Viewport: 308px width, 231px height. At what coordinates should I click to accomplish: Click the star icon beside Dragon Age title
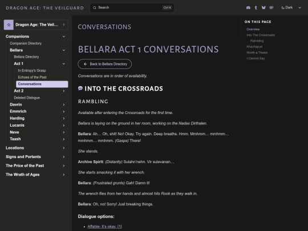pos(9,25)
